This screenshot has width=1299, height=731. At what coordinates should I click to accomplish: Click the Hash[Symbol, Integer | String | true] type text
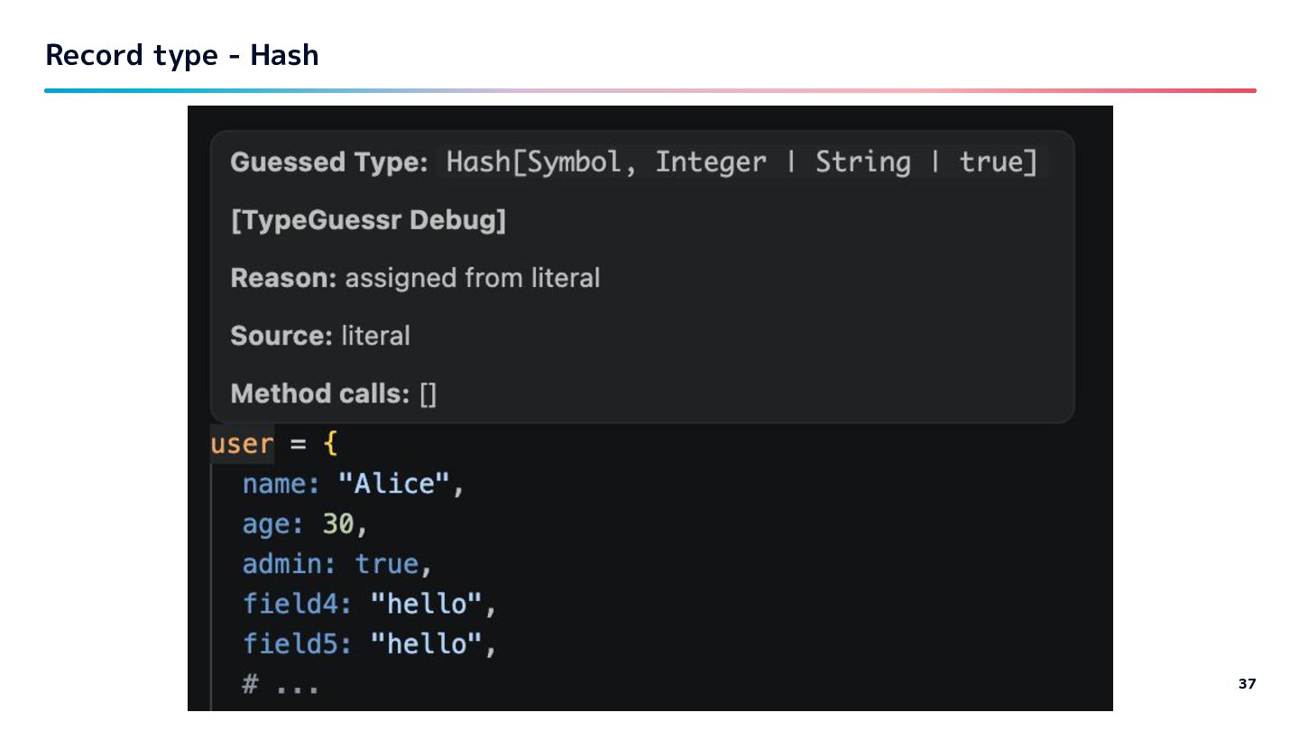coord(742,162)
